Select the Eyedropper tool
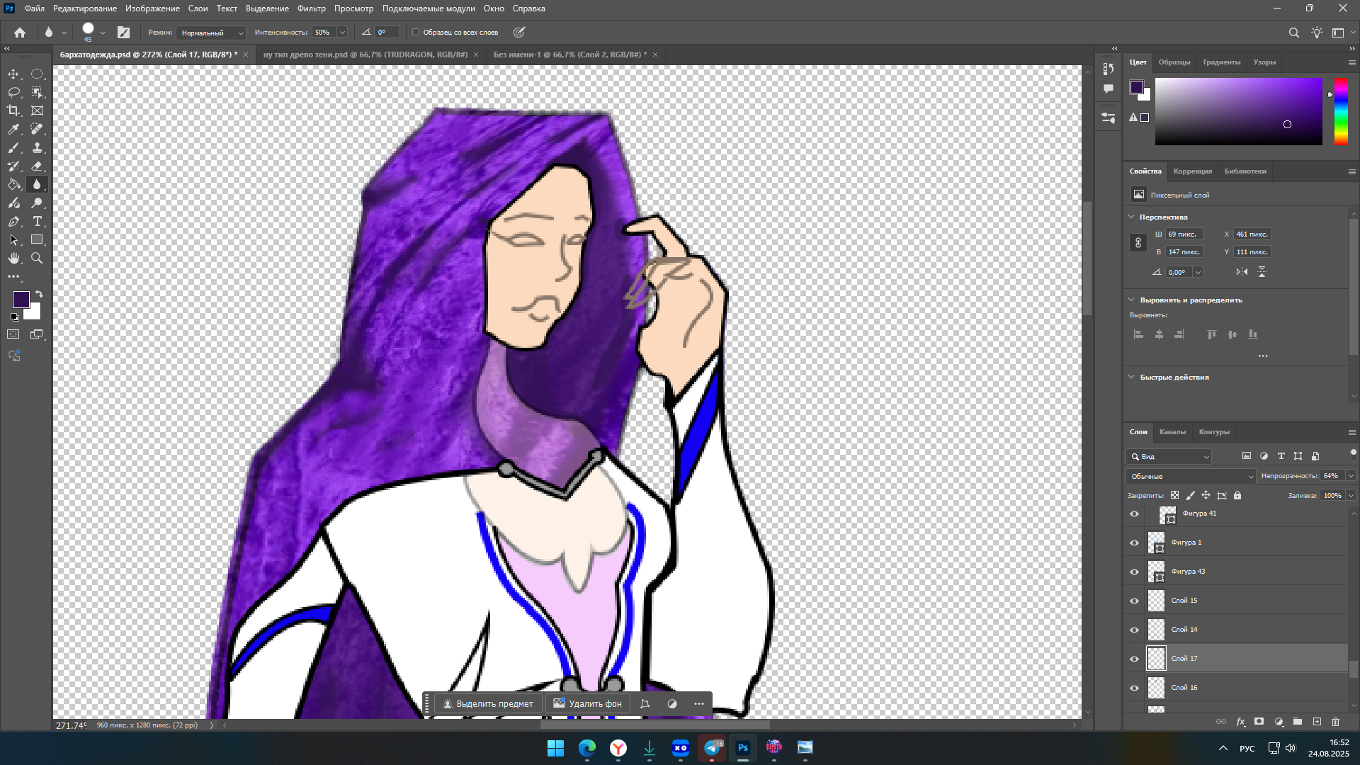This screenshot has width=1360, height=765. pyautogui.click(x=13, y=129)
